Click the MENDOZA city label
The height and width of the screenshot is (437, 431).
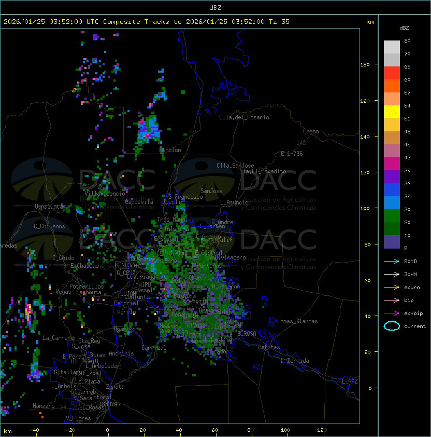pyautogui.click(x=126, y=265)
